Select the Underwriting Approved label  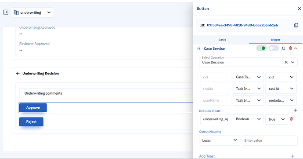37,28
